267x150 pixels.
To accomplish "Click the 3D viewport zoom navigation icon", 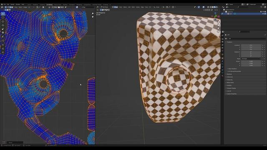I will coord(218,22).
